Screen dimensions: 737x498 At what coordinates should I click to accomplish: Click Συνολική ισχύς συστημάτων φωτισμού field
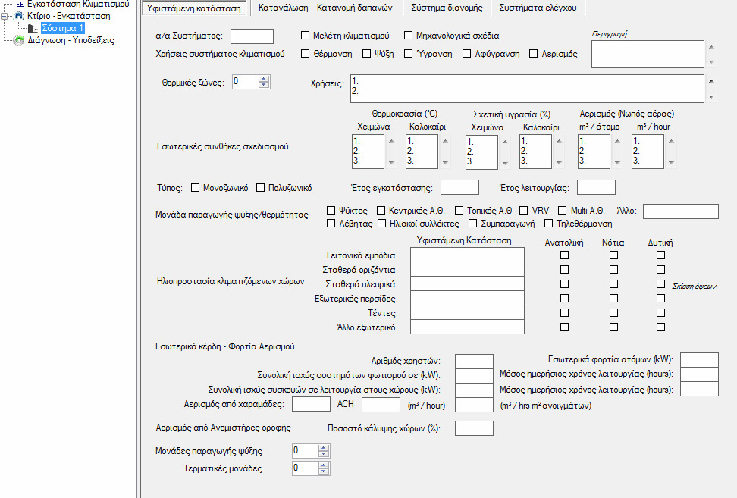click(474, 376)
